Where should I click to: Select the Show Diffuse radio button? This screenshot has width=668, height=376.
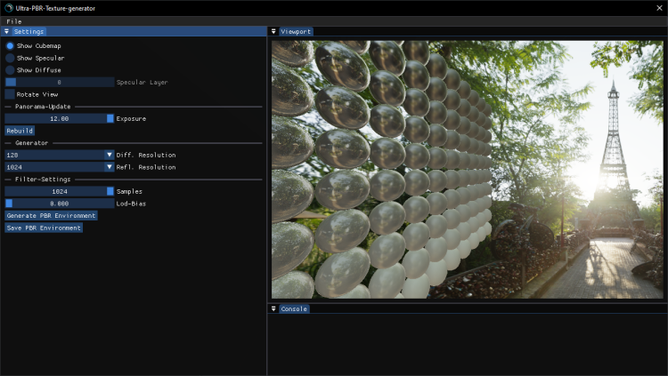10,69
